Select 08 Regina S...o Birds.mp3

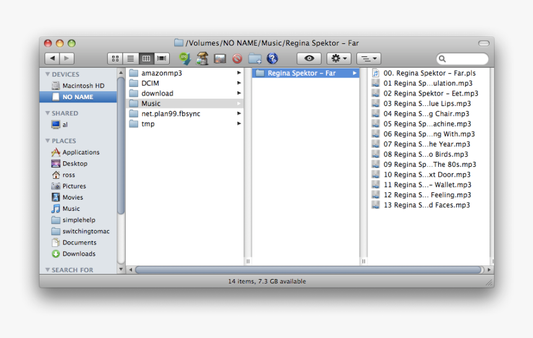pos(429,154)
